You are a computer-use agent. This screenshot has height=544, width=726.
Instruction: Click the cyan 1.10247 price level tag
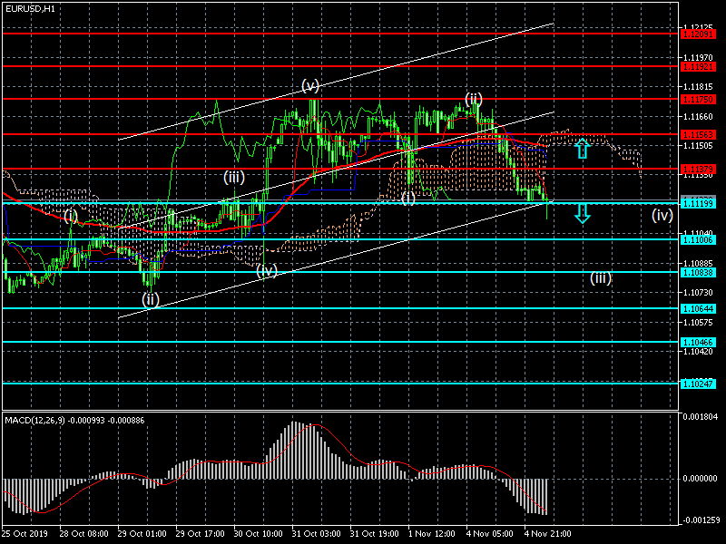[697, 384]
